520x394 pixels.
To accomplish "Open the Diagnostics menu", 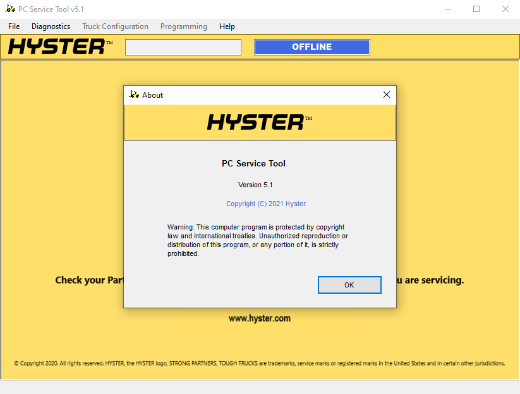I will (51, 26).
